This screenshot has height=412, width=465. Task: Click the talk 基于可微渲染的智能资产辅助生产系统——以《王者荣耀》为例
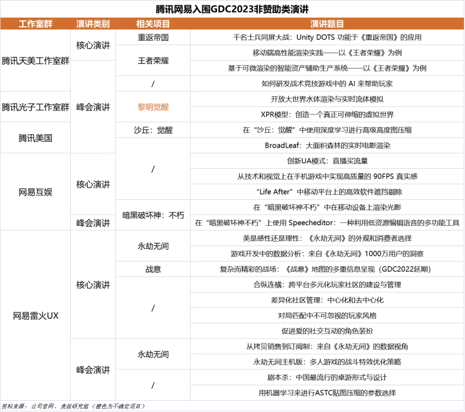[x=327, y=68]
